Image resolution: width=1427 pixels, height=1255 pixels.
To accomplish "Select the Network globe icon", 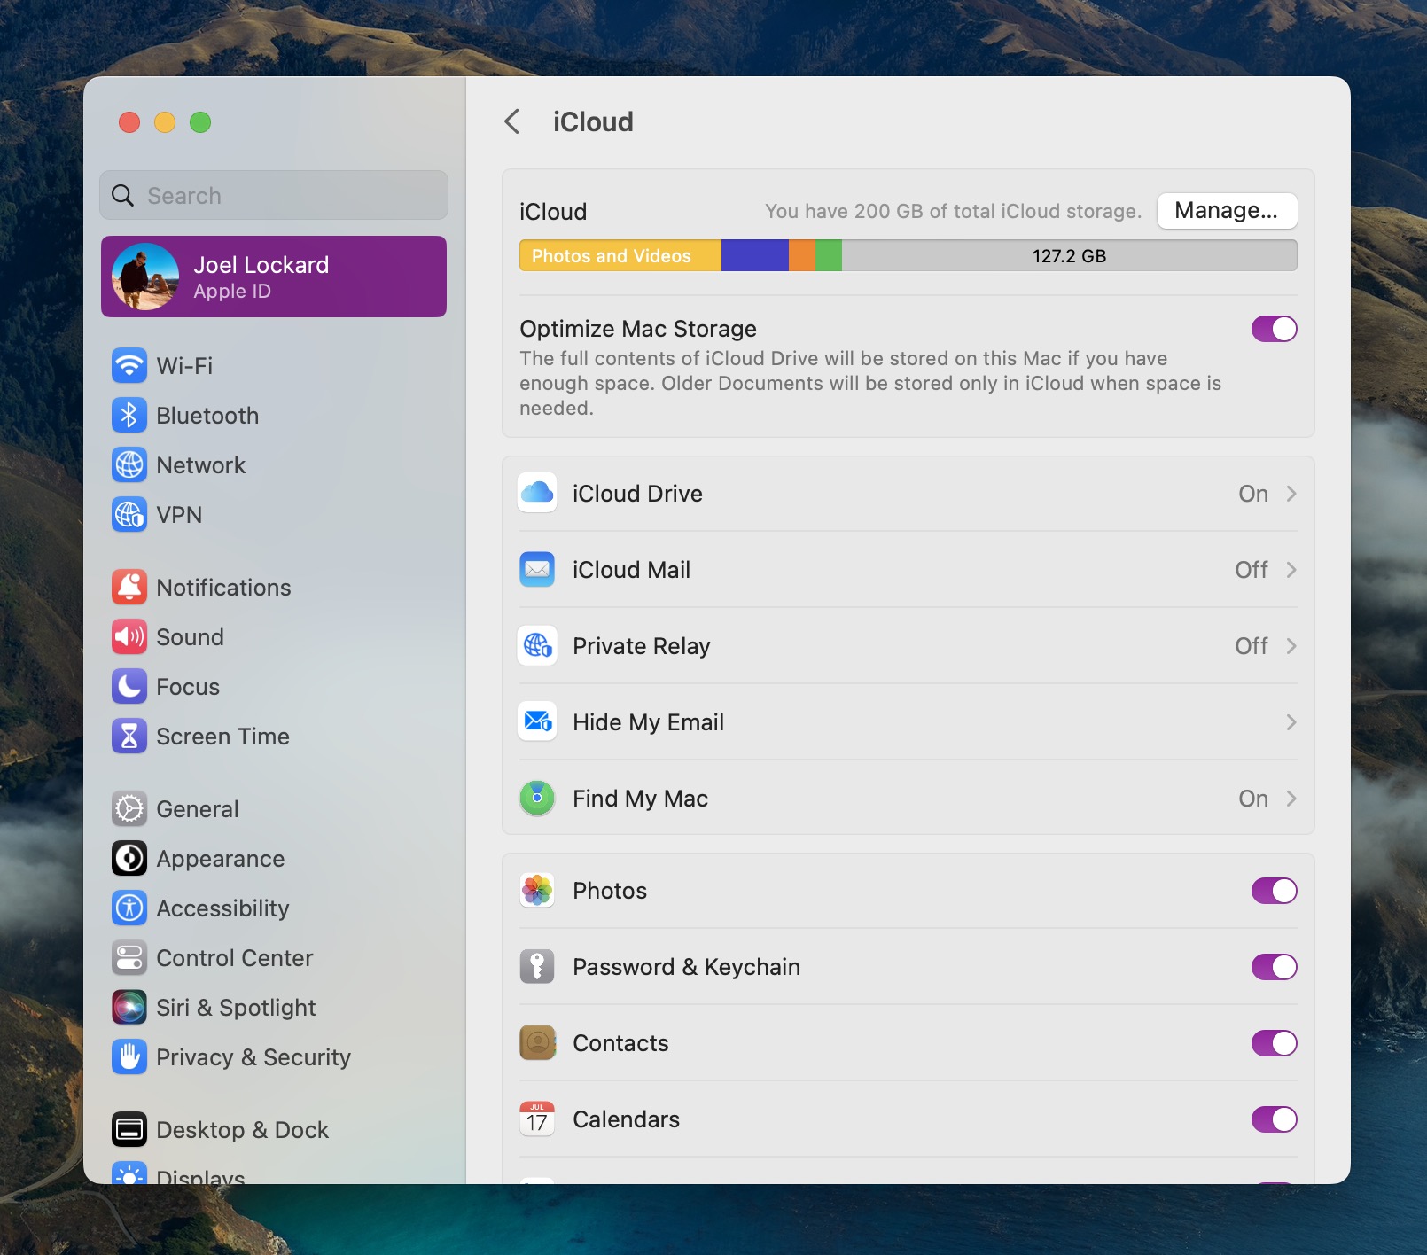I will [129, 464].
